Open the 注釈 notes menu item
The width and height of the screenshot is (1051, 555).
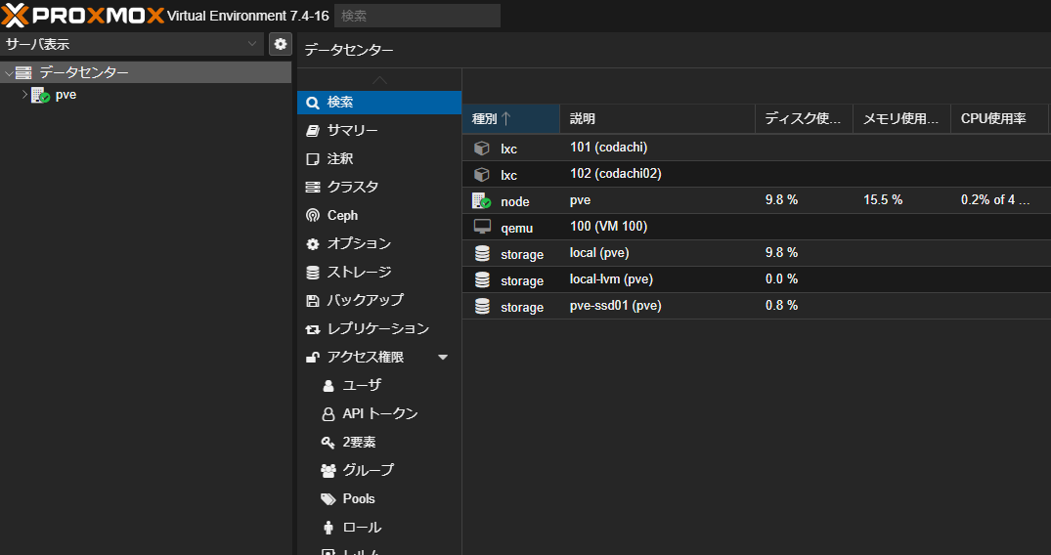(x=379, y=159)
